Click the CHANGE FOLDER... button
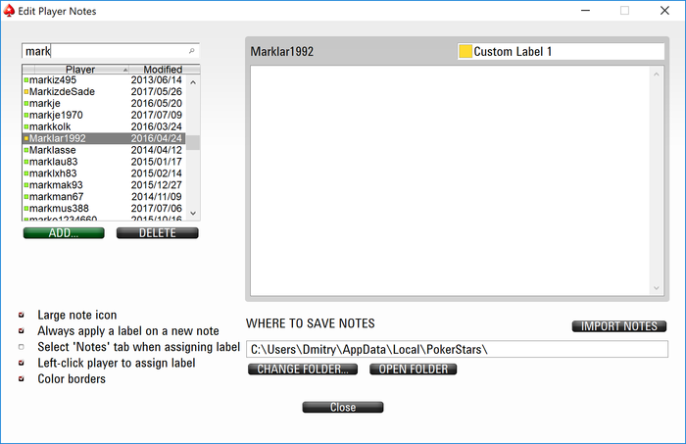The image size is (686, 444). (303, 370)
